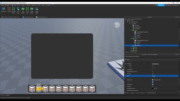Close the InventoryServer script tab
This screenshot has width=180, height=101.
[x=46, y=17]
